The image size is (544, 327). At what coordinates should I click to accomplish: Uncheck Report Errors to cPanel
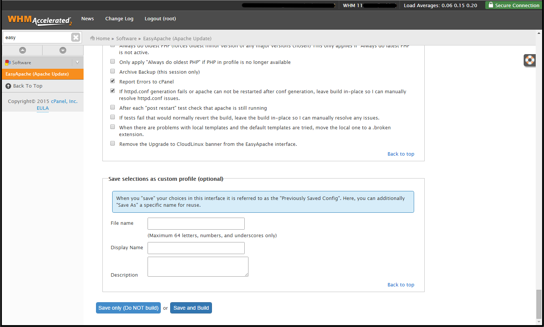pyautogui.click(x=113, y=81)
